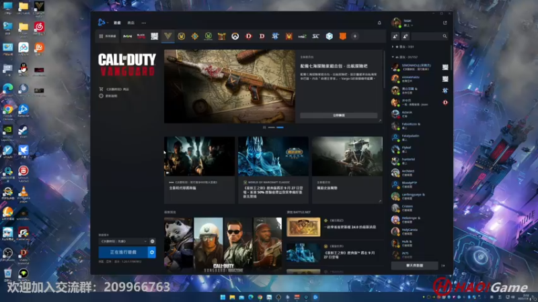Open the game version dropdown
Viewport: 538px width, 302px height.
pyautogui.click(x=123, y=242)
